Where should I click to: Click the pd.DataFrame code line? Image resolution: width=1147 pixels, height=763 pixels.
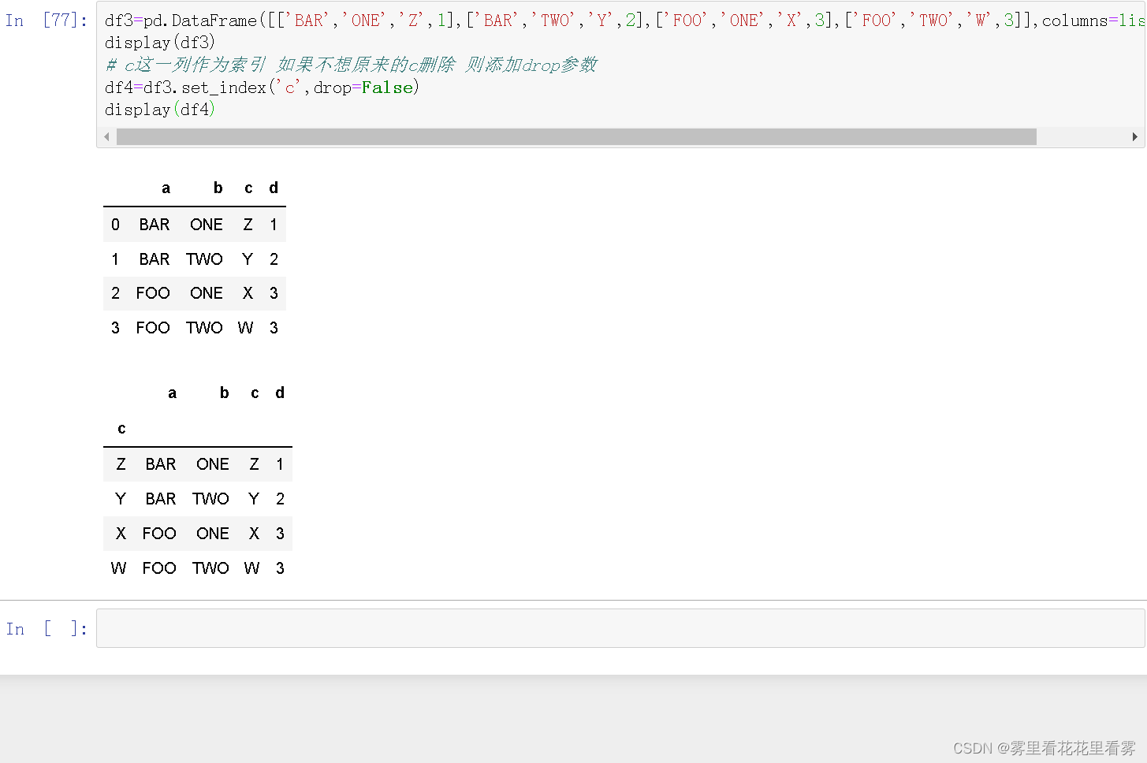pos(624,20)
